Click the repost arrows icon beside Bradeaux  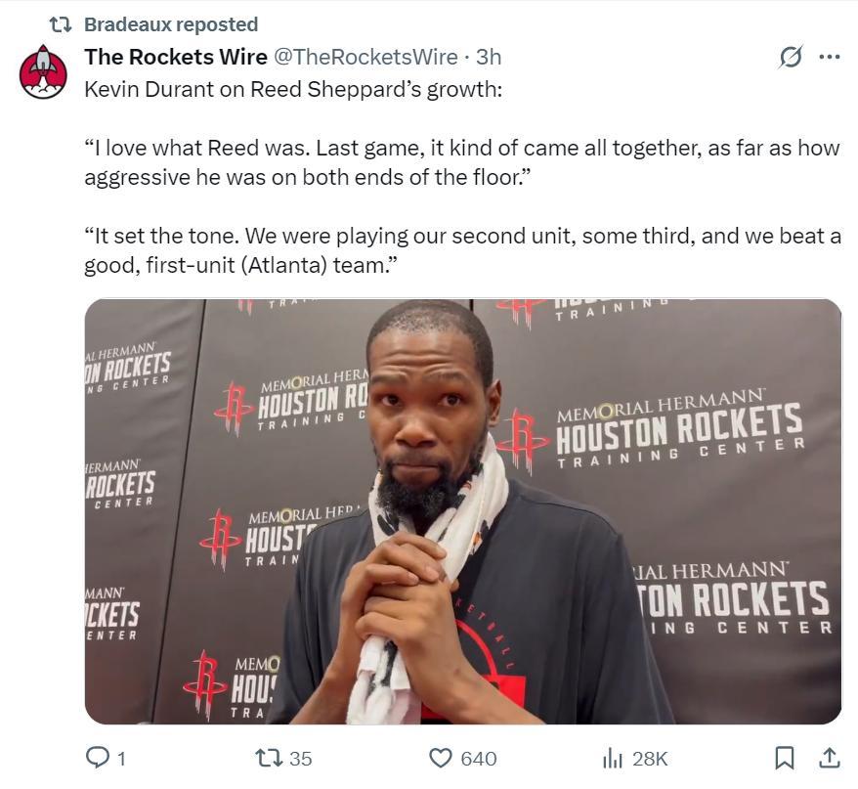point(61,24)
